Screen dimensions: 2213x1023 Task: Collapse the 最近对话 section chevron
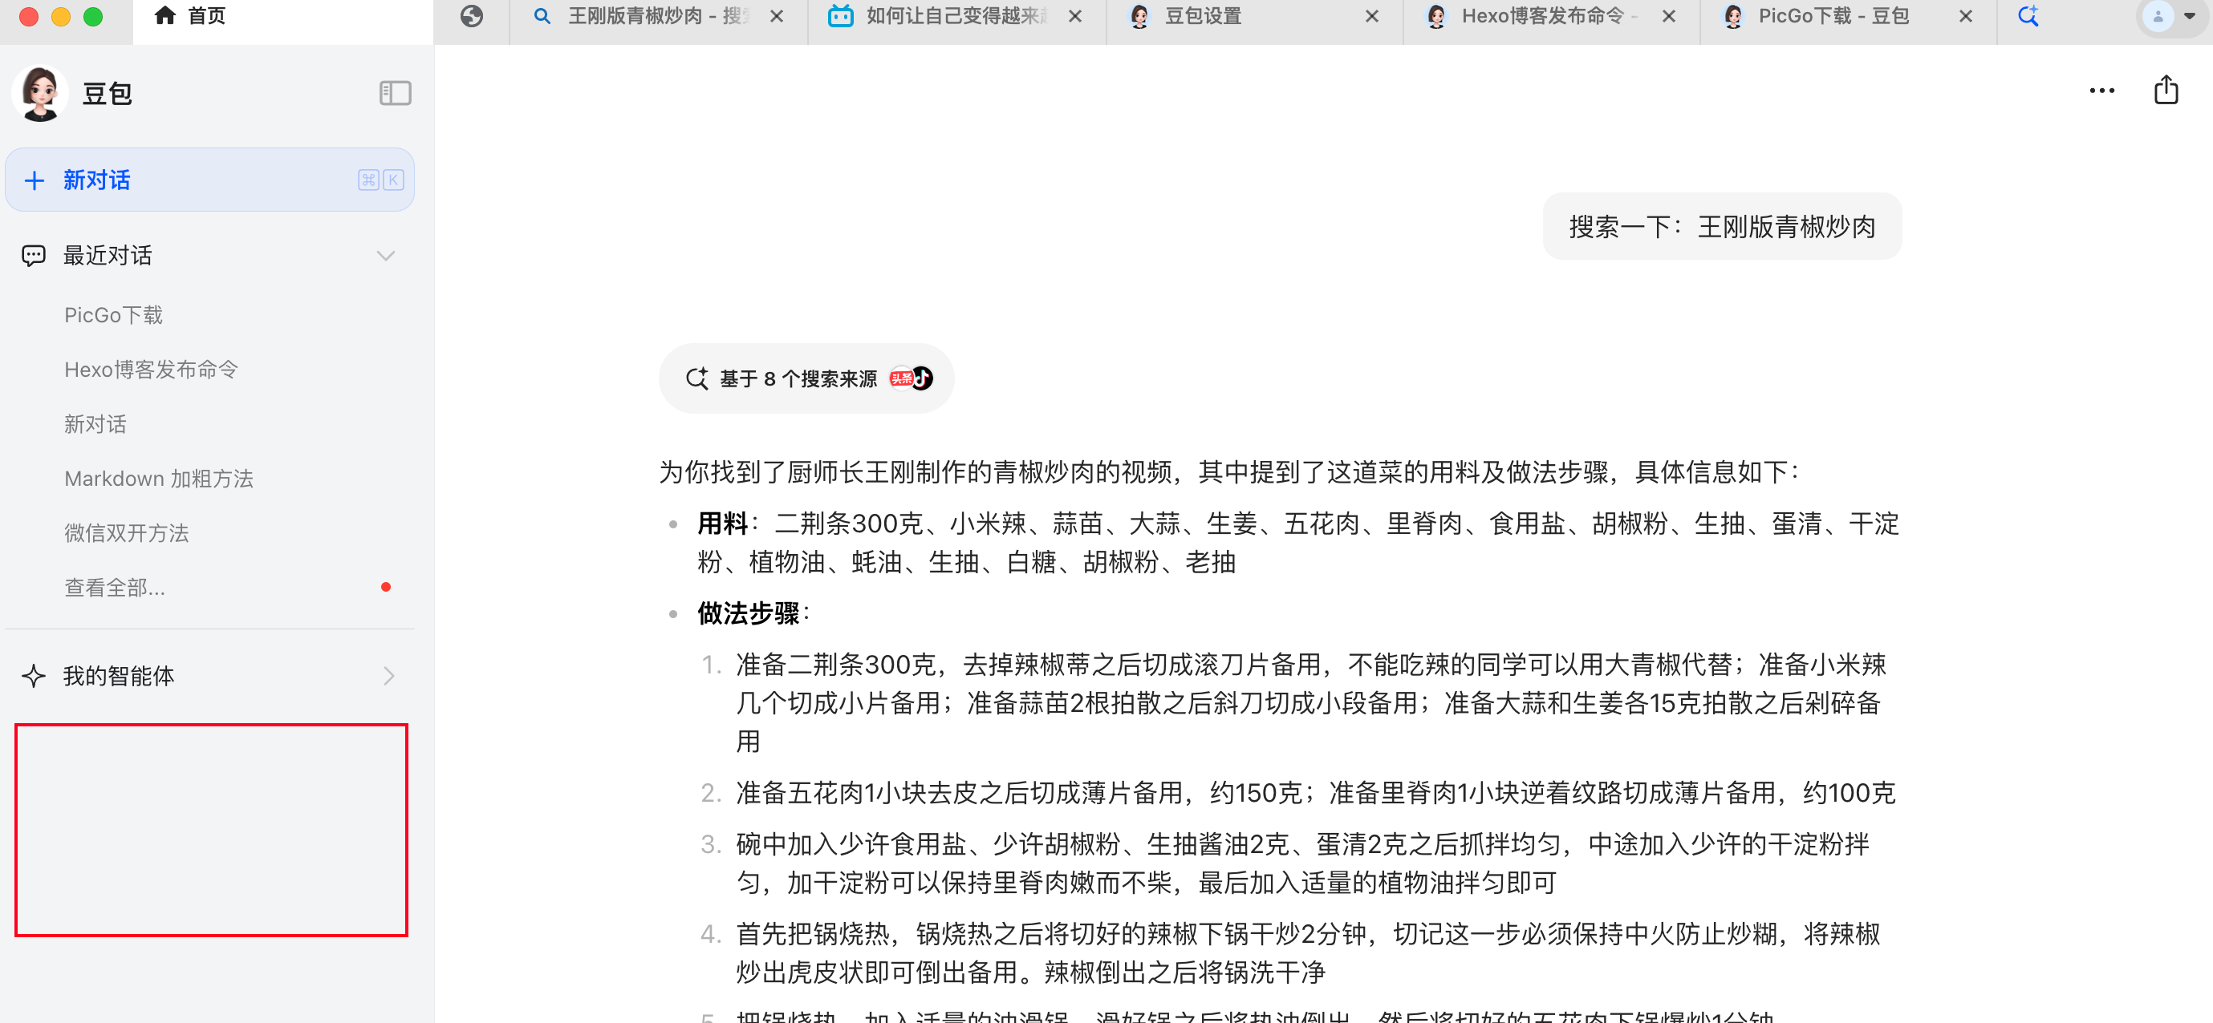pos(386,256)
